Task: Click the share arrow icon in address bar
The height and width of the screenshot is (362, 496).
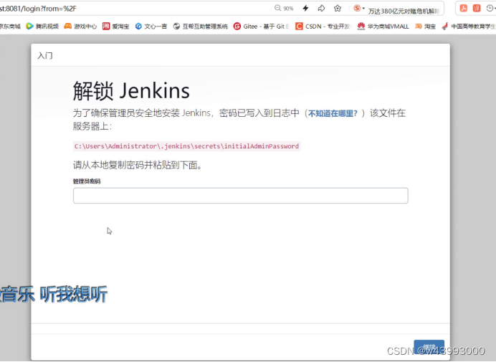Action: (321, 8)
